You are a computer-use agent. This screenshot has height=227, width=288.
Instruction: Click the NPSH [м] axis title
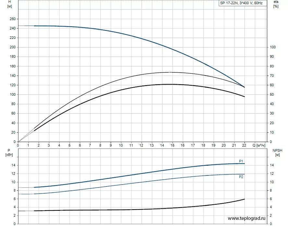tap(277, 152)
